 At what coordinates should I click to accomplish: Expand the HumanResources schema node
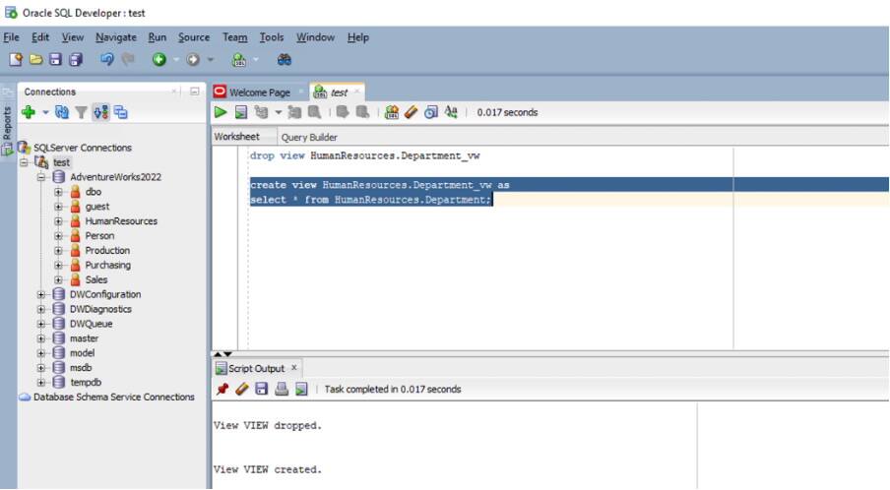click(x=58, y=221)
